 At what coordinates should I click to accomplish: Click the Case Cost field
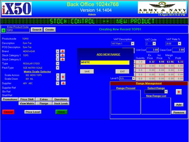pyautogui.click(x=178, y=50)
